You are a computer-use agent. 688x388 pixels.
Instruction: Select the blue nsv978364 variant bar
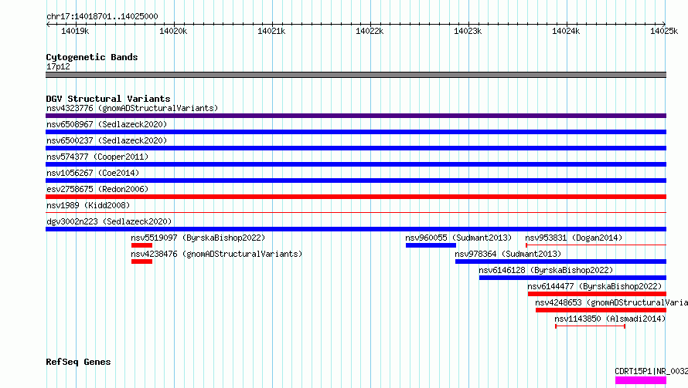[x=560, y=261]
